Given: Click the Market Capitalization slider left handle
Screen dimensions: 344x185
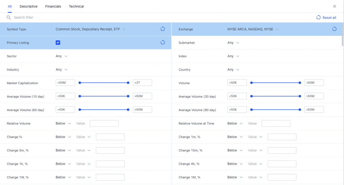Looking at the screenshot, I should click(x=80, y=82).
